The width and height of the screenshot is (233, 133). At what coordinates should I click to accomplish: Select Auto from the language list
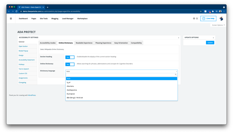122,78
